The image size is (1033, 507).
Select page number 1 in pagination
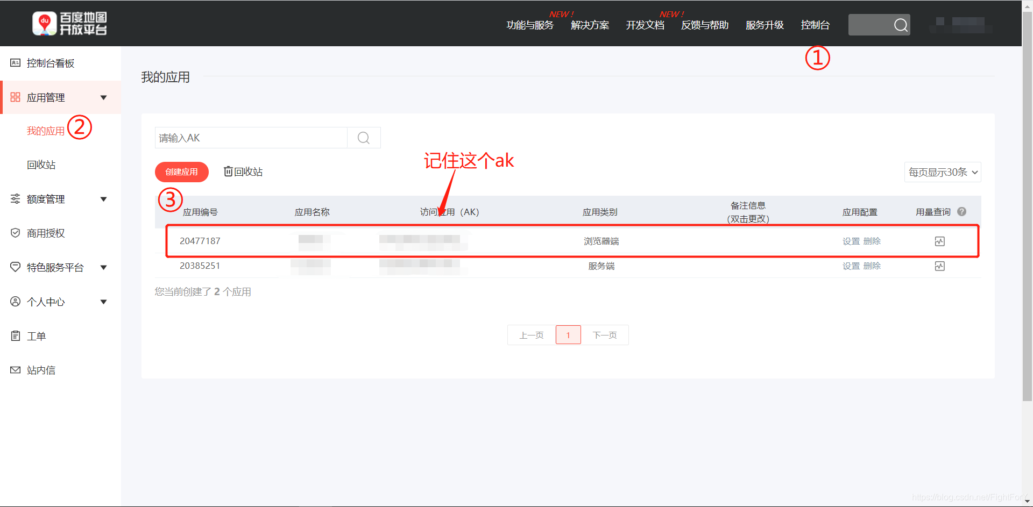pyautogui.click(x=568, y=335)
